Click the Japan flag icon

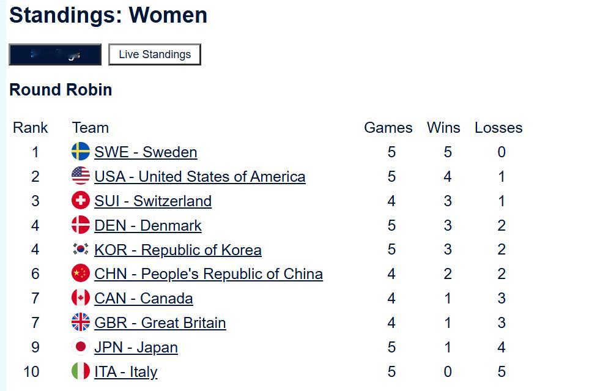coord(81,347)
